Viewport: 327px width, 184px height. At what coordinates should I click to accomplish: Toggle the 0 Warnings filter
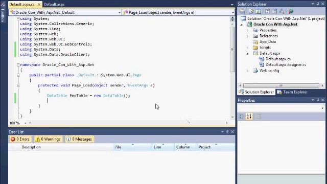48,139
